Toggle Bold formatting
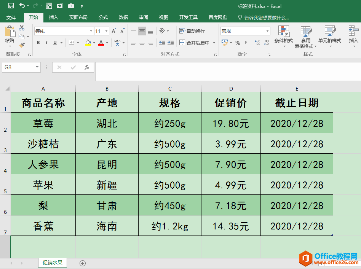361x269 pixels. pos(38,43)
